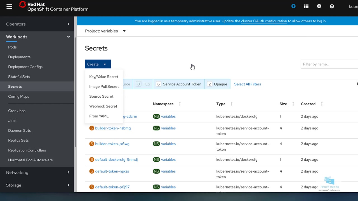The height and width of the screenshot is (201, 358).
Task: Sort by the Namespace column icon
Action: (x=180, y=104)
